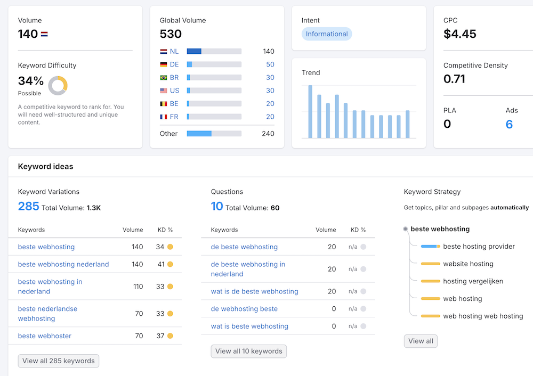Click the NL volume bar in Global Volume
This screenshot has height=376, width=533.
(214, 52)
